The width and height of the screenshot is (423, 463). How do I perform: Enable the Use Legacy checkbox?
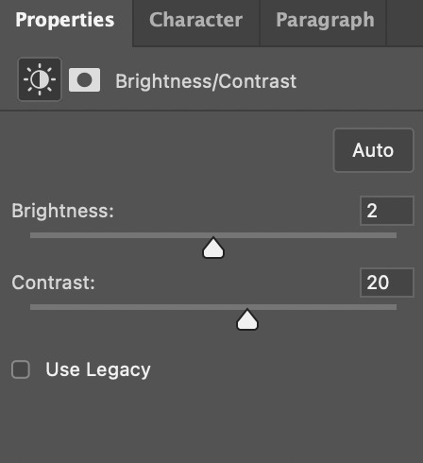(21, 369)
